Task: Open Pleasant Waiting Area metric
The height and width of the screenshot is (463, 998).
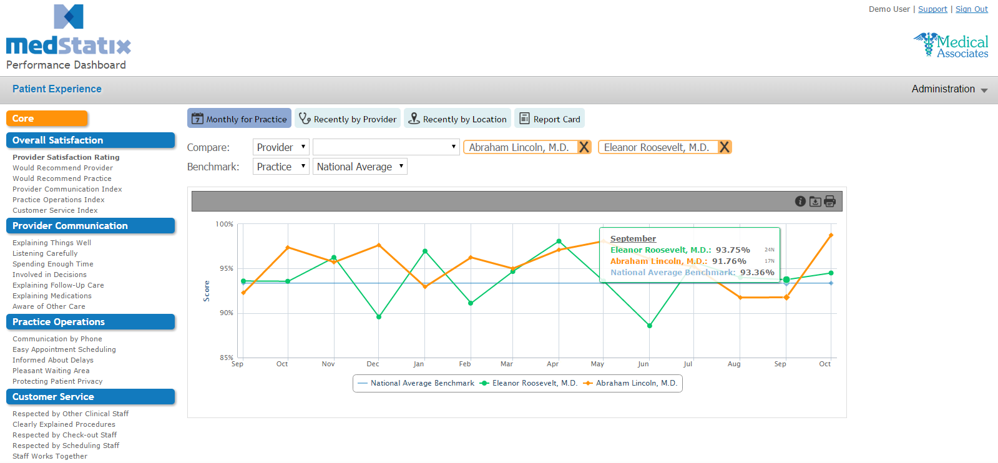Action: (51, 371)
